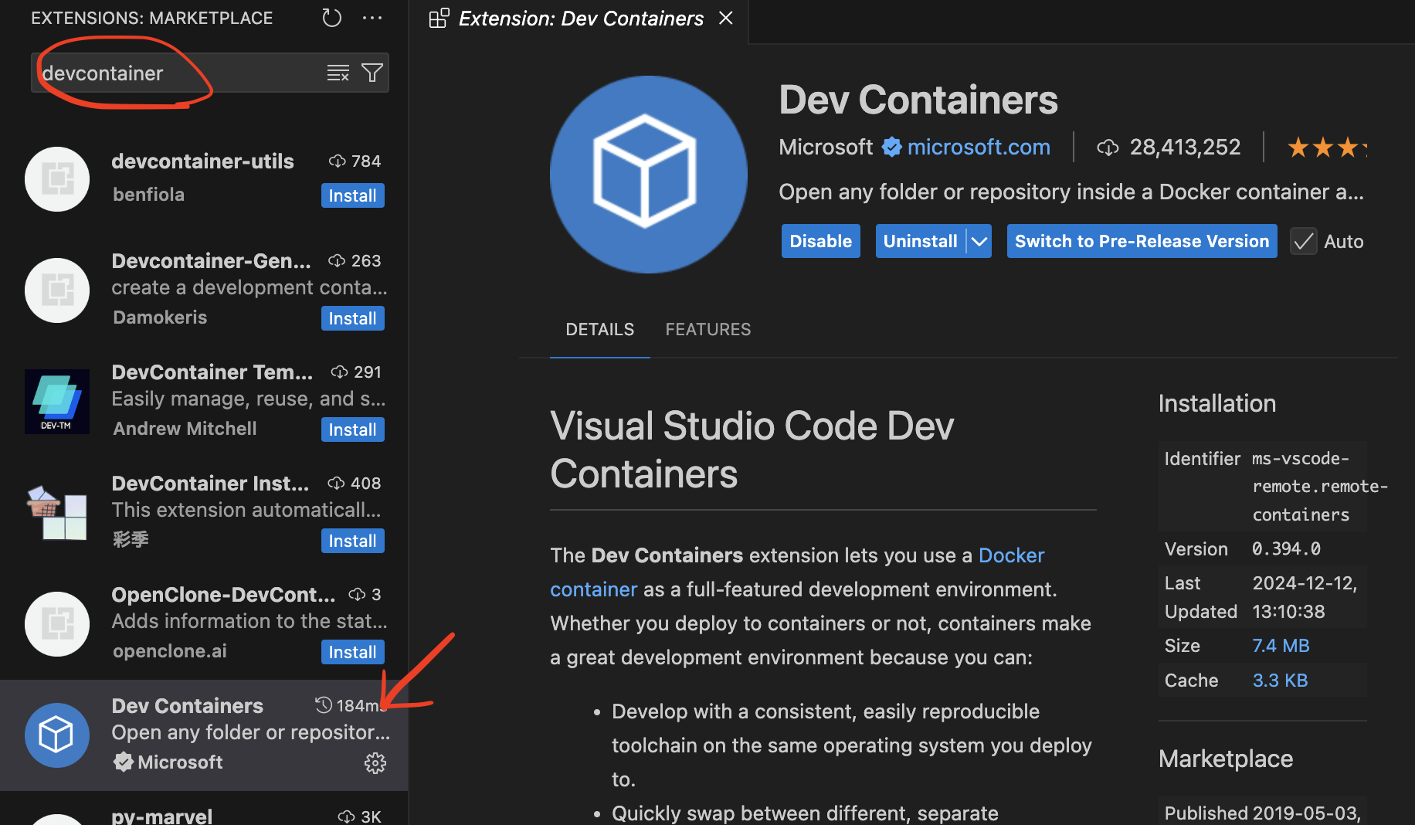Open the manage gear for Dev Containers
The width and height of the screenshot is (1415, 825).
[375, 762]
